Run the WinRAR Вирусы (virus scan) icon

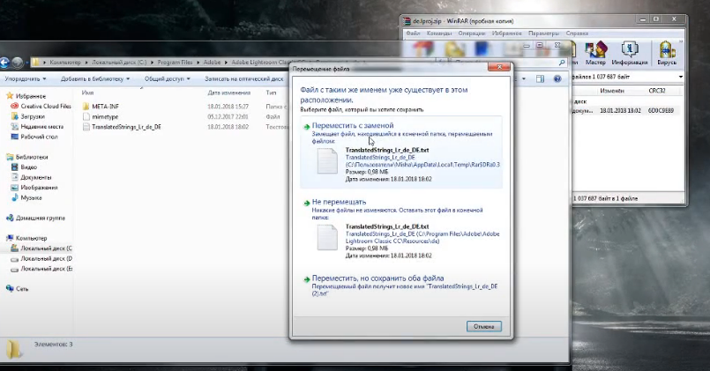tap(667, 51)
